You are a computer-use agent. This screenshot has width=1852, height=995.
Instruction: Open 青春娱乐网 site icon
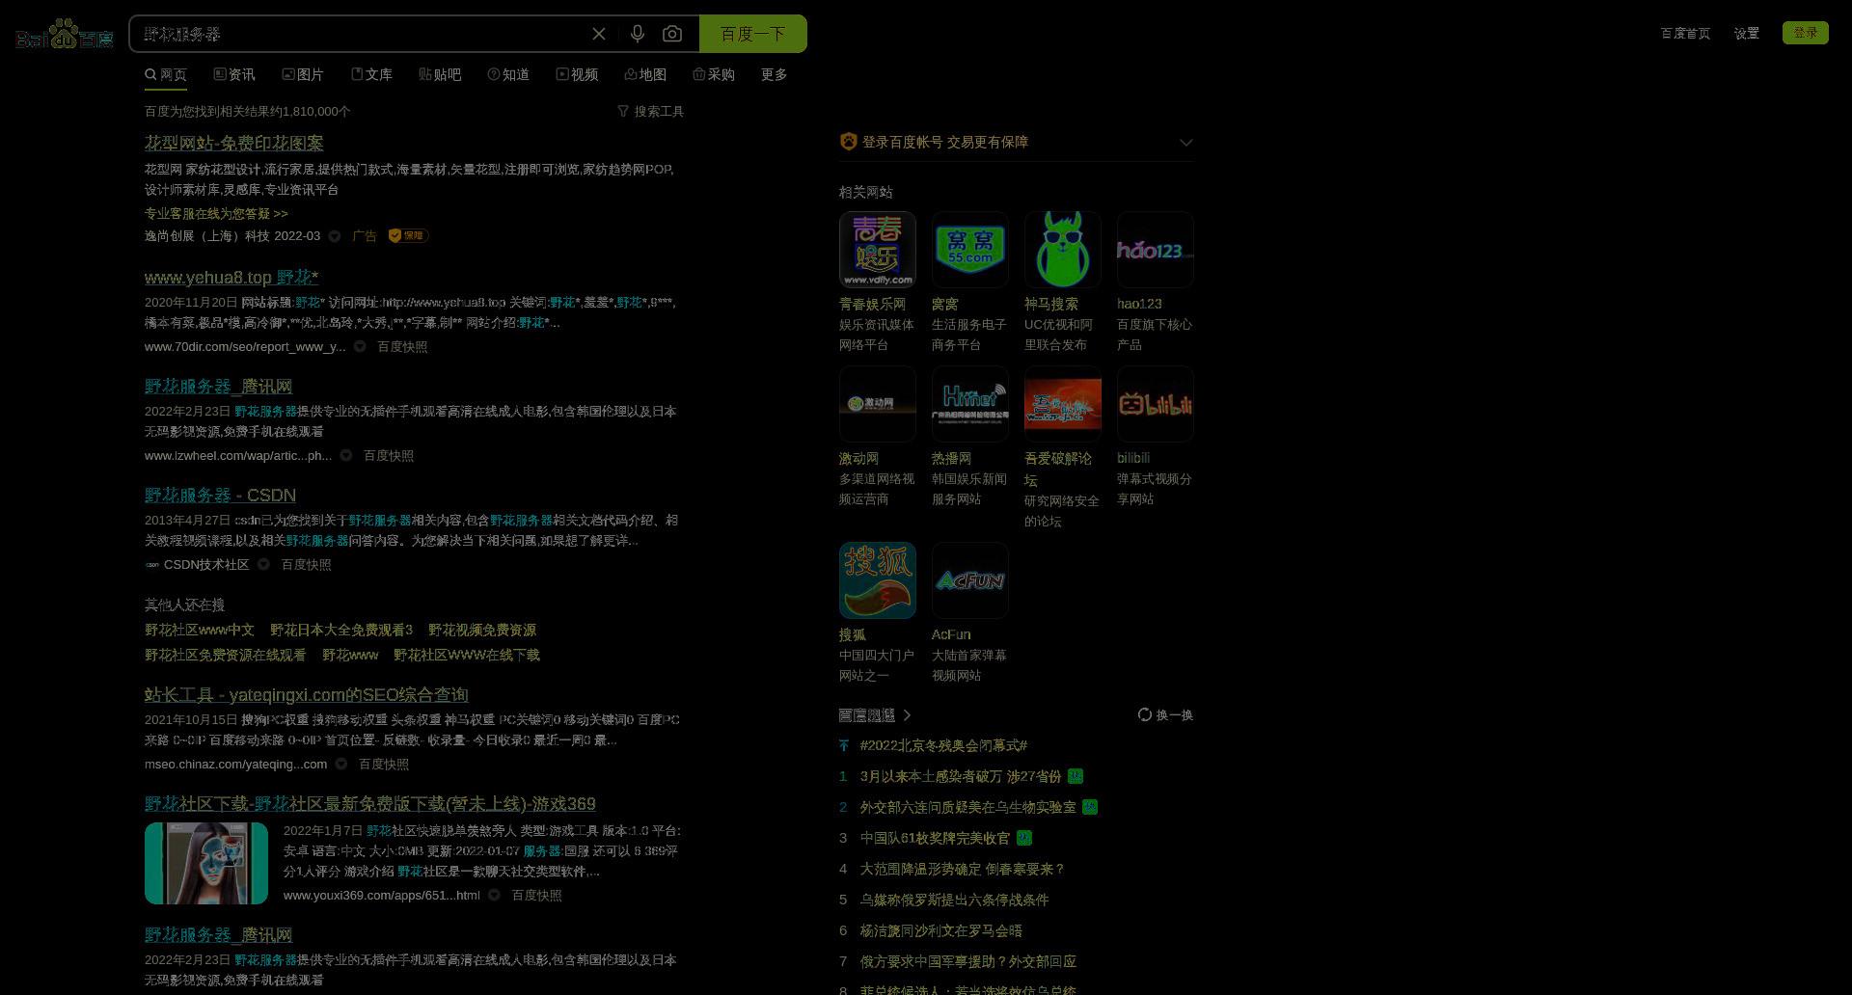point(878,250)
